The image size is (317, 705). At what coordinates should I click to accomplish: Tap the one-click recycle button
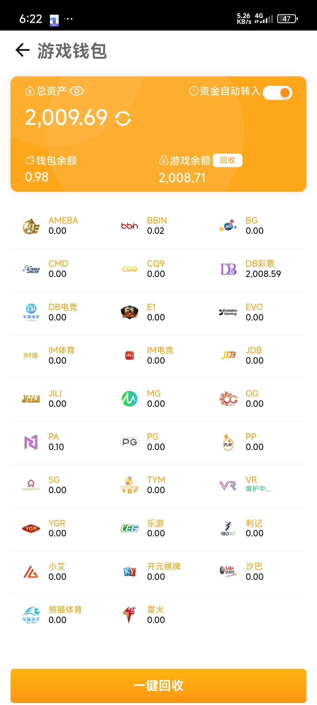(x=158, y=686)
